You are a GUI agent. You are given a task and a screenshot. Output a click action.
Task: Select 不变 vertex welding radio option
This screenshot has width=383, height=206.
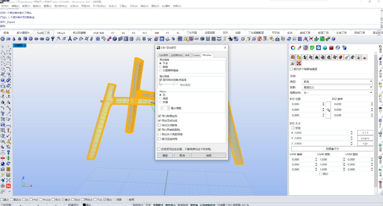point(161,63)
